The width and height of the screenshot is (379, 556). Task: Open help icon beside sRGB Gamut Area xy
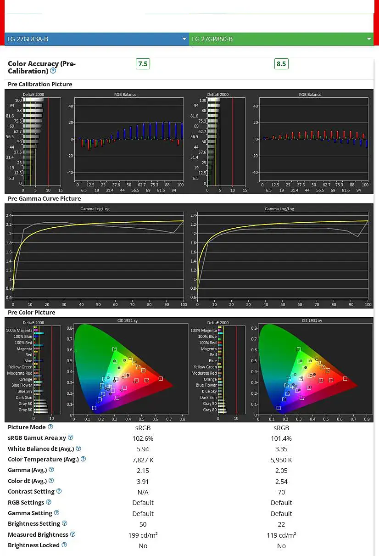(x=70, y=438)
